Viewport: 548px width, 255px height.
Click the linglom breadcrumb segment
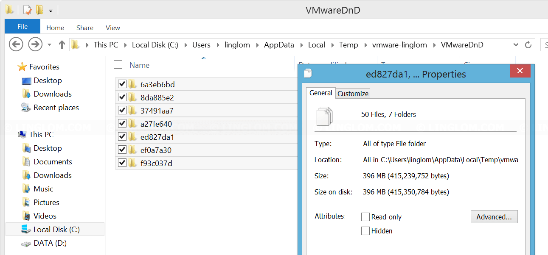pyautogui.click(x=237, y=44)
